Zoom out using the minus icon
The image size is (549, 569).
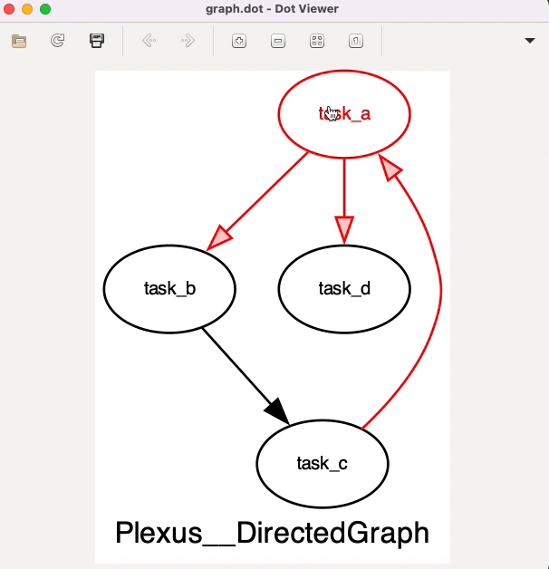point(278,41)
